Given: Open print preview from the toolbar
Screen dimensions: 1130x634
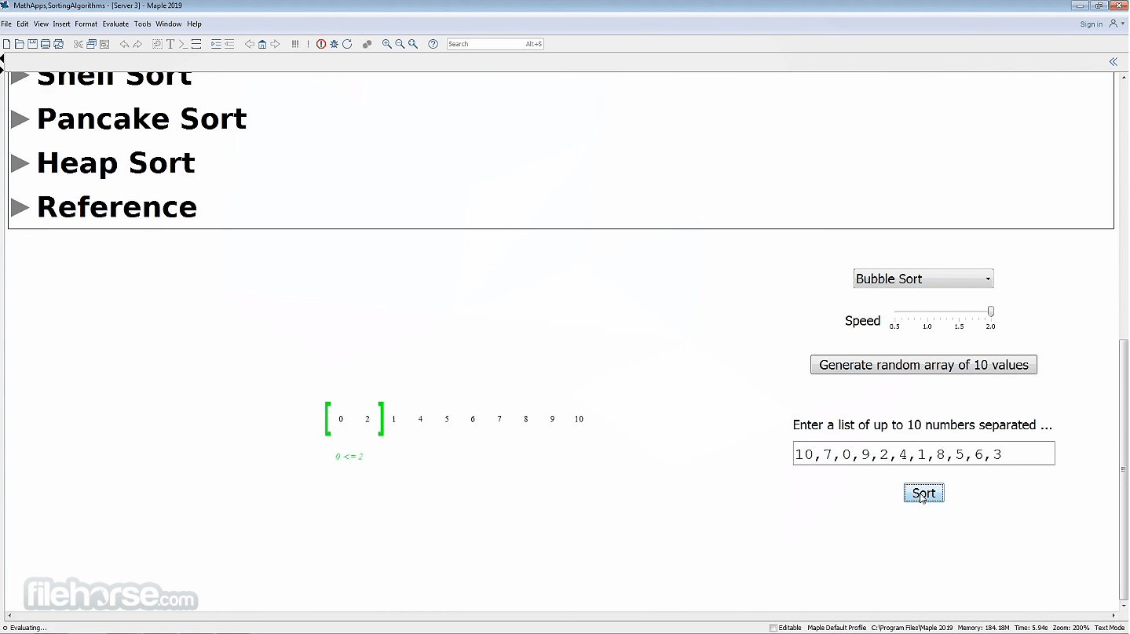Looking at the screenshot, I should (58, 44).
